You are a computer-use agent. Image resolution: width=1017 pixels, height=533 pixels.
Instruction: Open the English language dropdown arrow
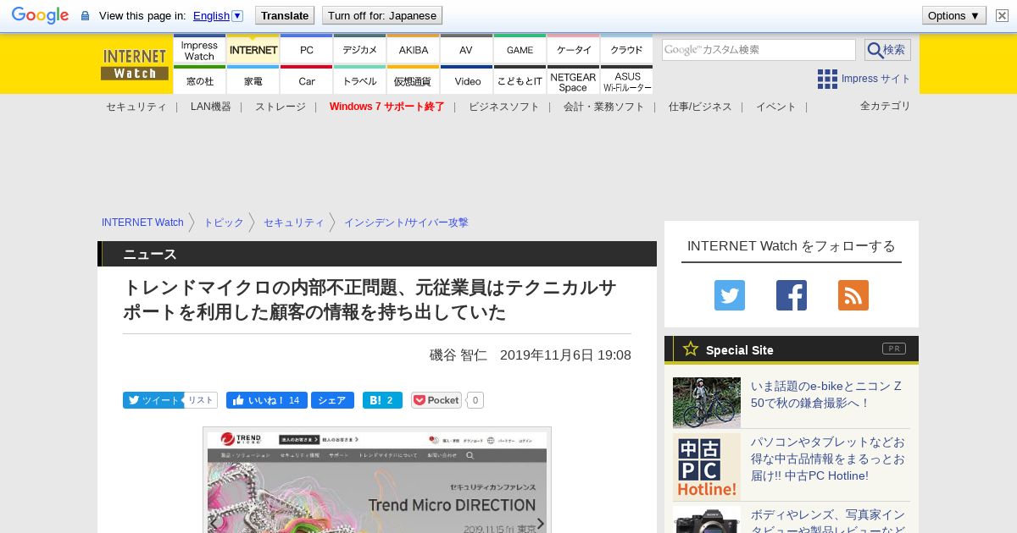coord(237,15)
